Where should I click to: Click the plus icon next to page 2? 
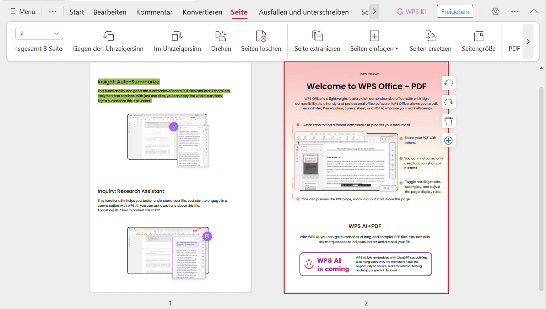pyautogui.click(x=448, y=140)
